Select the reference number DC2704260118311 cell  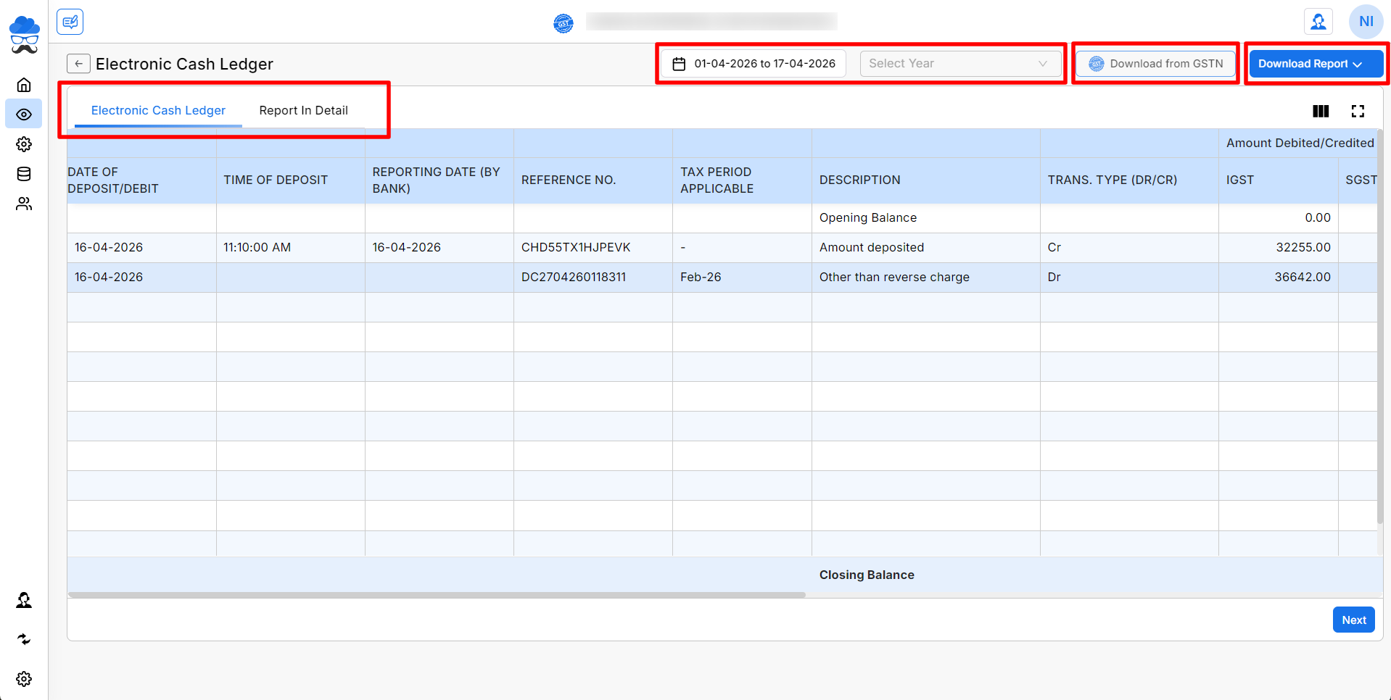click(573, 277)
